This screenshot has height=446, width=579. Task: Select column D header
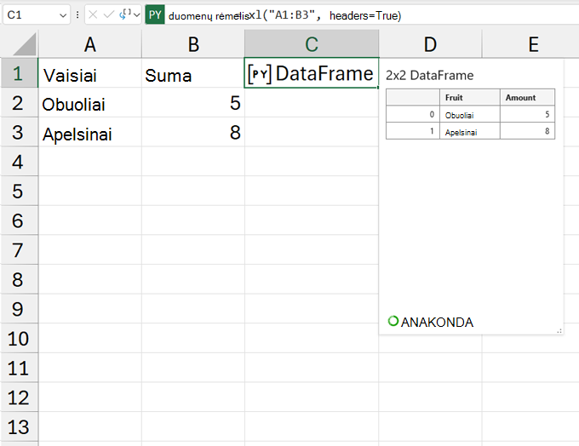coord(430,44)
